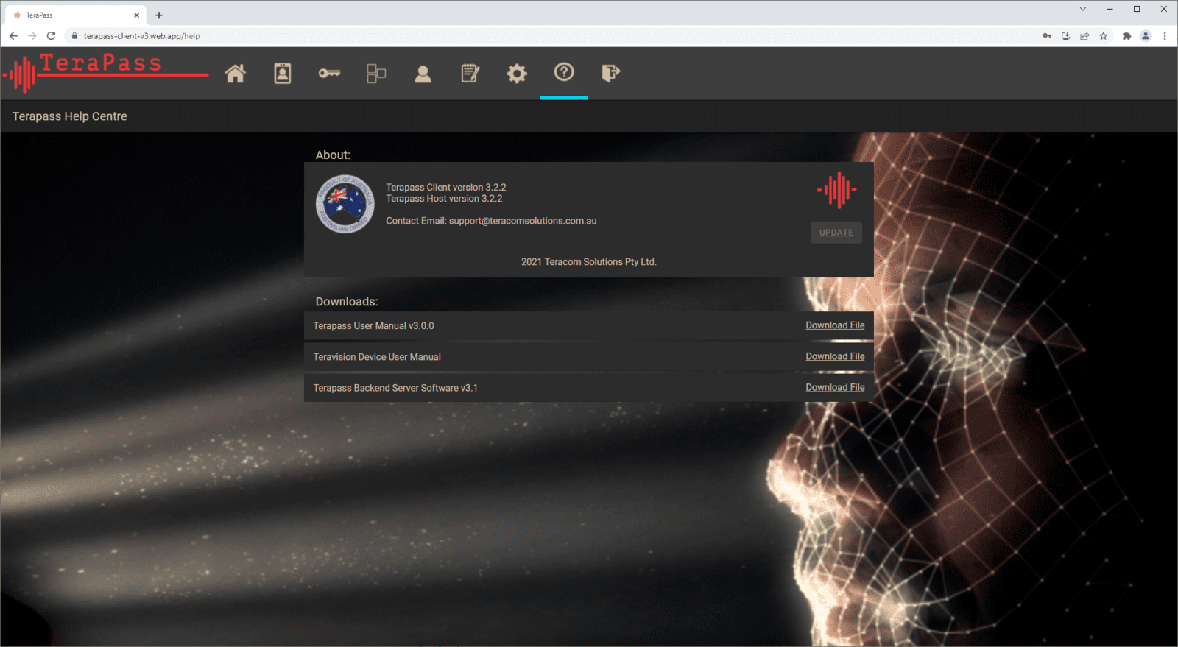Image resolution: width=1178 pixels, height=647 pixels.
Task: Open a new browser tab
Action: coord(159,15)
